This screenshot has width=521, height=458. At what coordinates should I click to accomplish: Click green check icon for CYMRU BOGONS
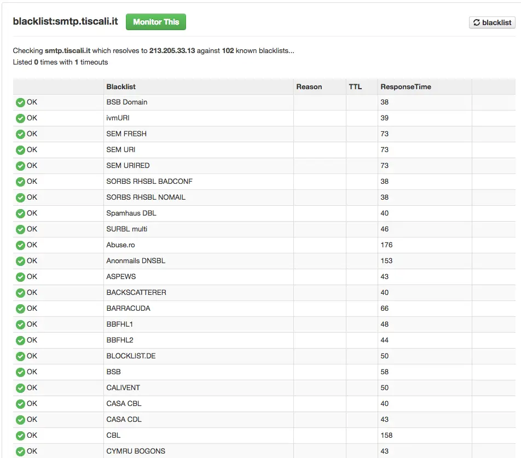click(20, 451)
